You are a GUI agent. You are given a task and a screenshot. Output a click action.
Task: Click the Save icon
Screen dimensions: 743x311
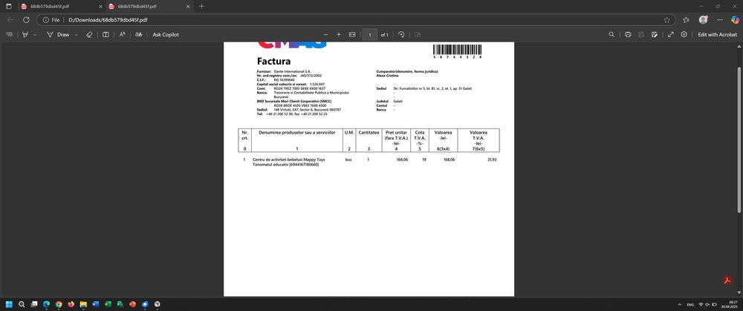click(641, 35)
